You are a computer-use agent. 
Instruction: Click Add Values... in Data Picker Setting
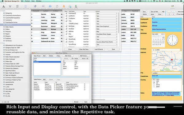click(x=84, y=56)
